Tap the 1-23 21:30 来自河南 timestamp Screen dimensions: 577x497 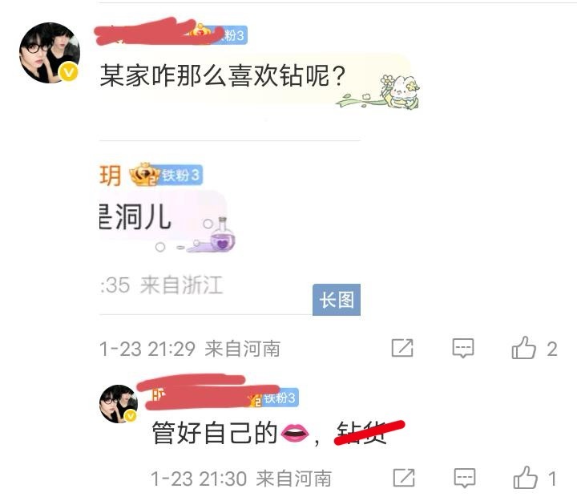[241, 479]
